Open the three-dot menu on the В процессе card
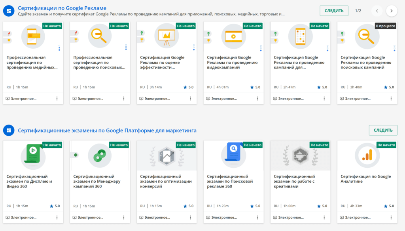 pos(391,98)
